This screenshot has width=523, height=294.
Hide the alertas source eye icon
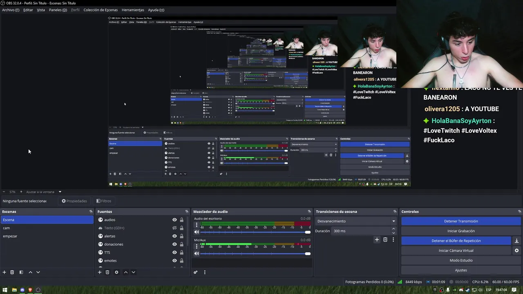[x=174, y=236]
